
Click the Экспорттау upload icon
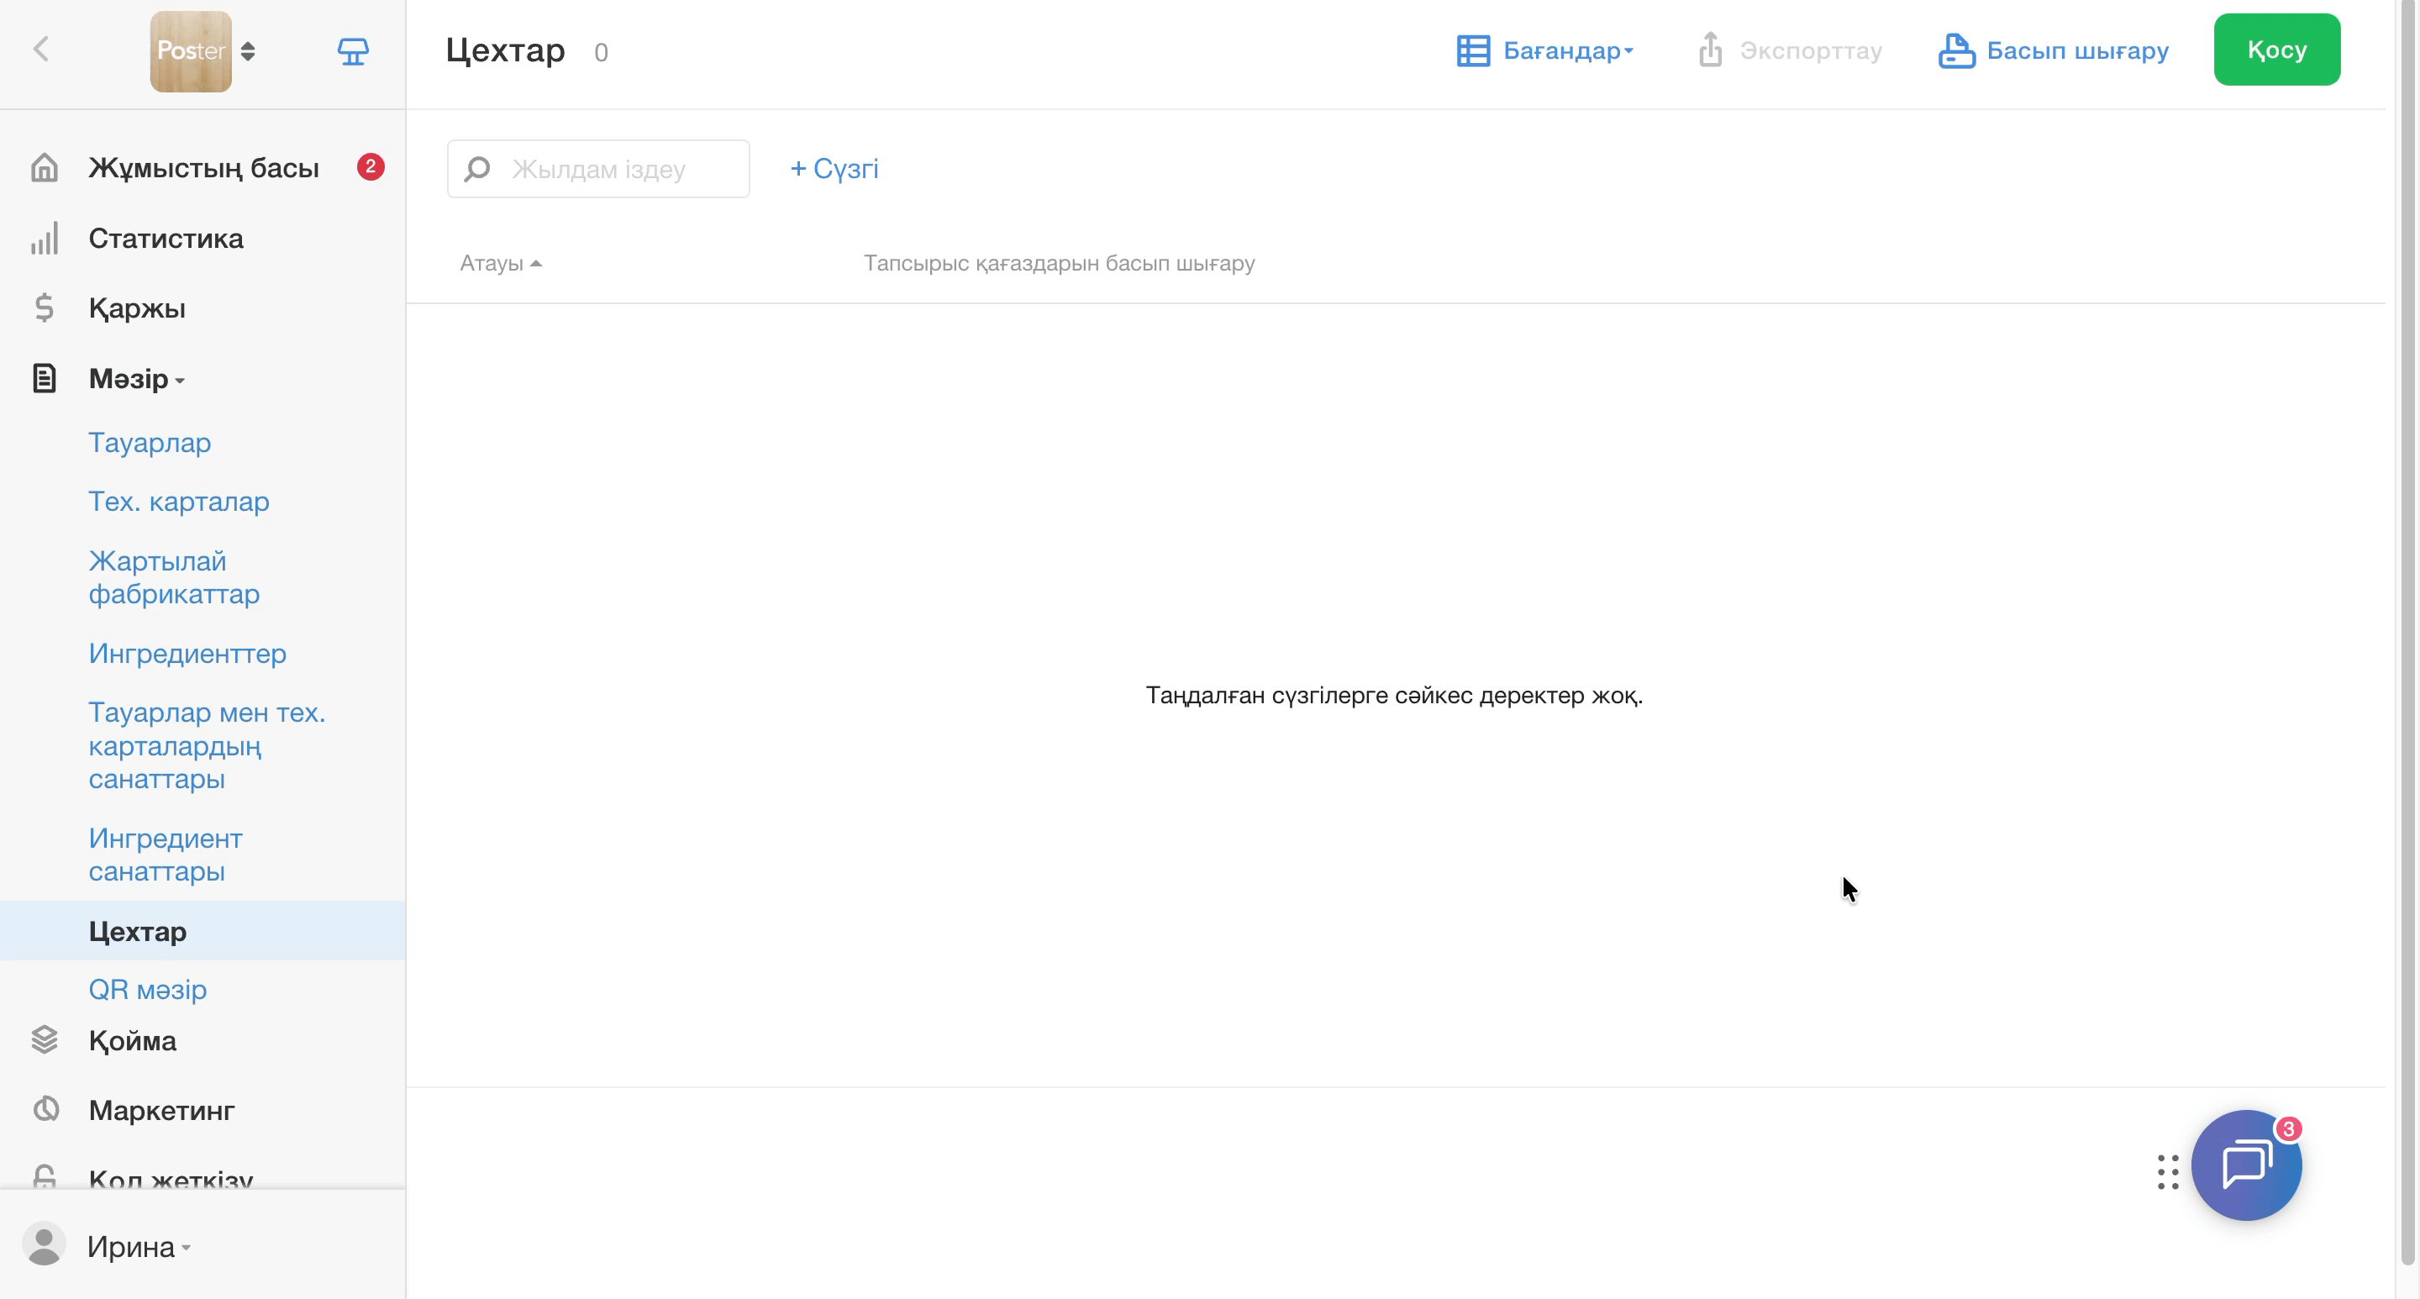(1710, 50)
